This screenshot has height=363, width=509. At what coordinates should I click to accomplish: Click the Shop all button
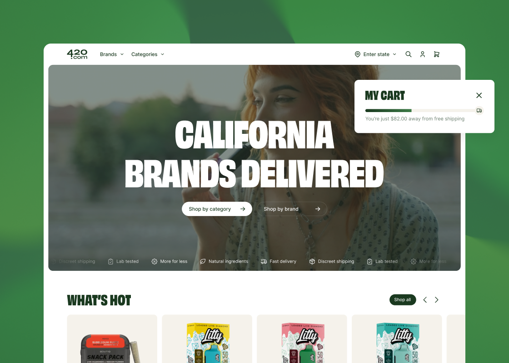coord(403,300)
